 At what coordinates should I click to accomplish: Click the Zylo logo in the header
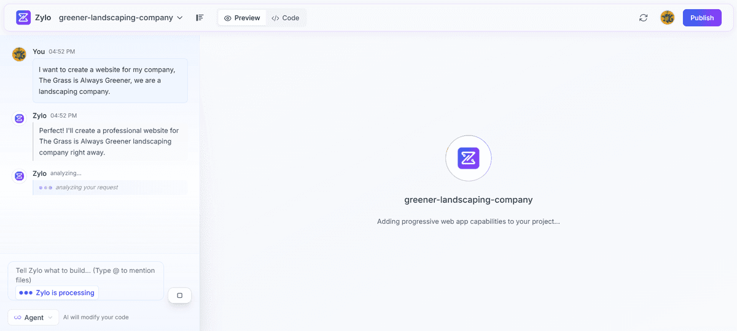pyautogui.click(x=23, y=18)
